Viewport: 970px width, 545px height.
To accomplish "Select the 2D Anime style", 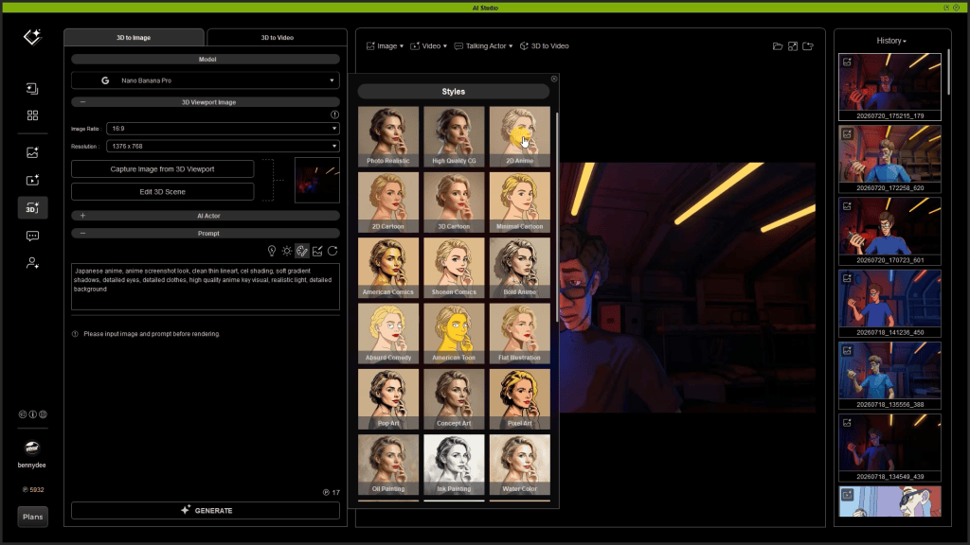I will pos(520,136).
